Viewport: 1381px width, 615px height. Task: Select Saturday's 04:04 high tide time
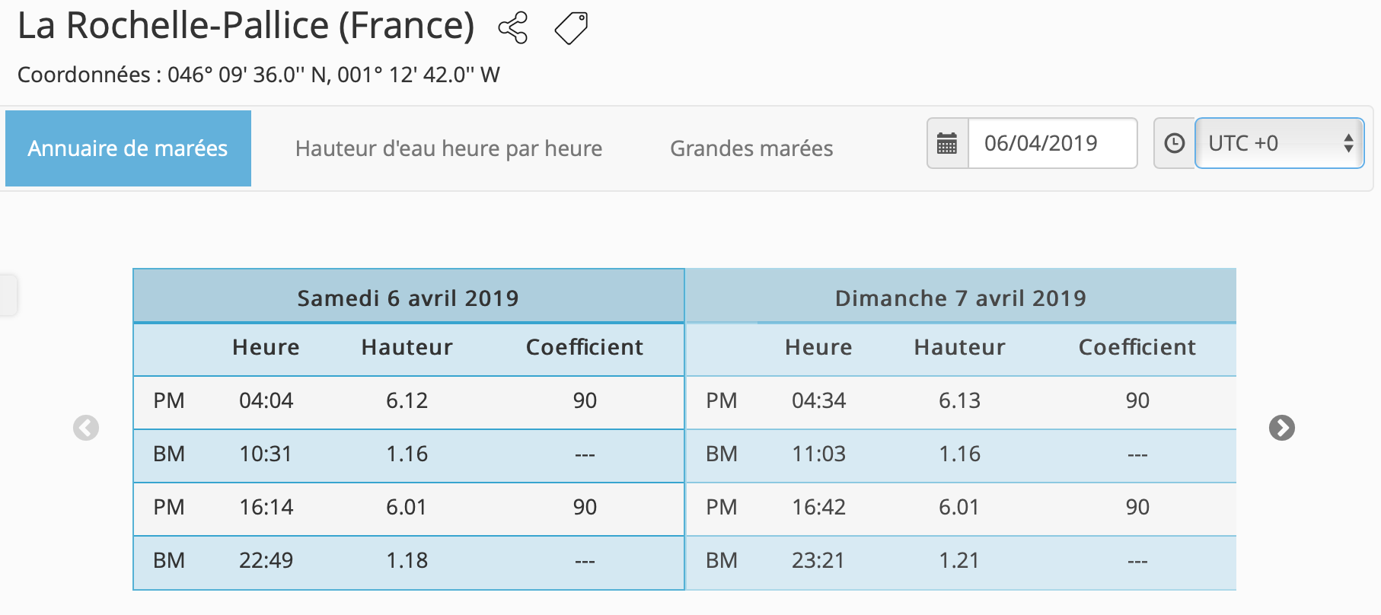(x=266, y=400)
